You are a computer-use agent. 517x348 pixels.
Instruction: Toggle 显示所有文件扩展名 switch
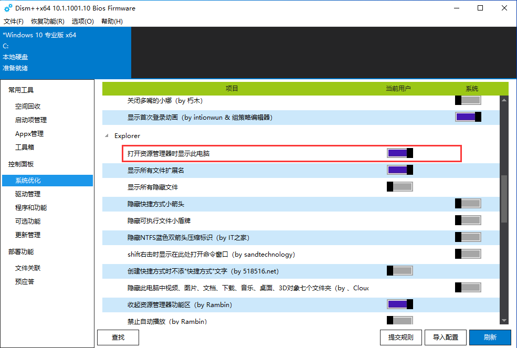pos(400,170)
